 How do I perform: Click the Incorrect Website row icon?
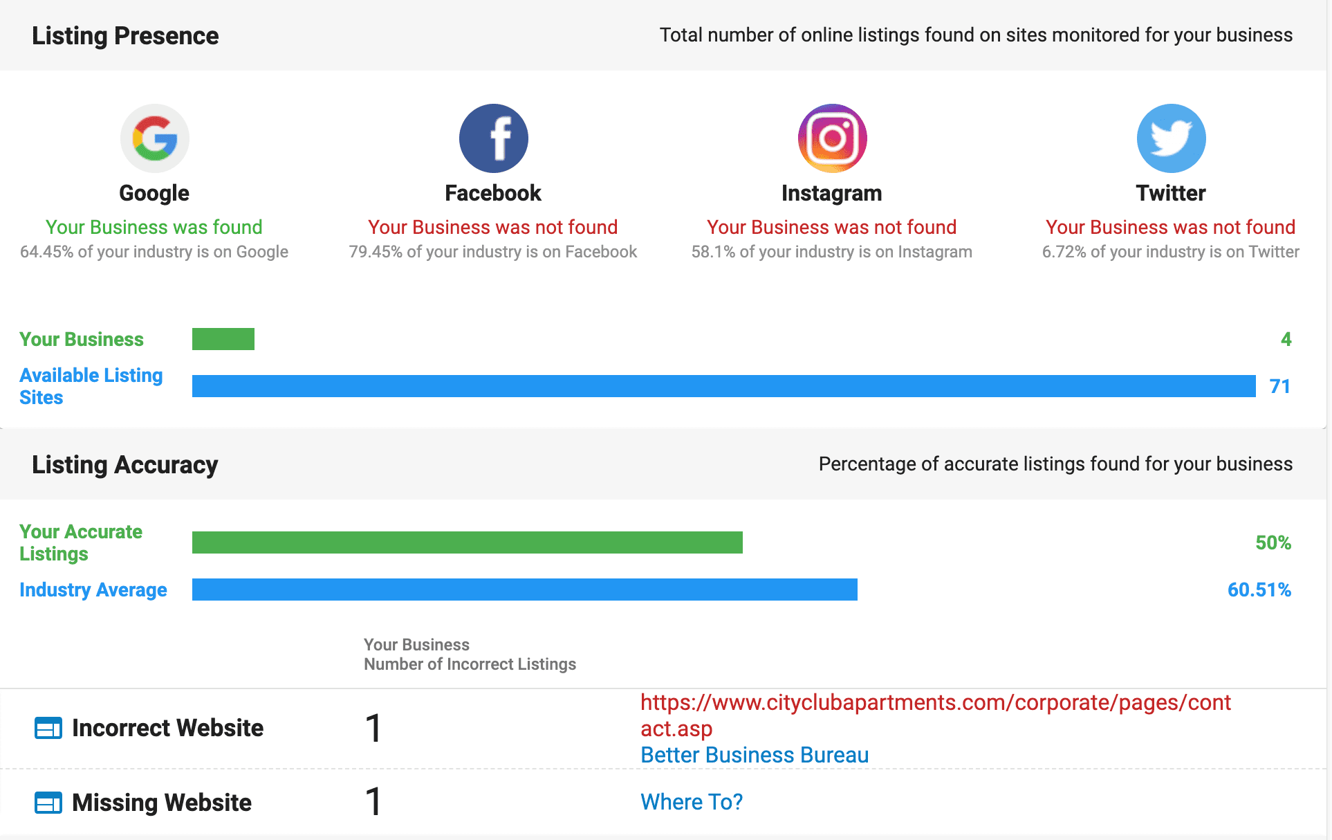48,728
